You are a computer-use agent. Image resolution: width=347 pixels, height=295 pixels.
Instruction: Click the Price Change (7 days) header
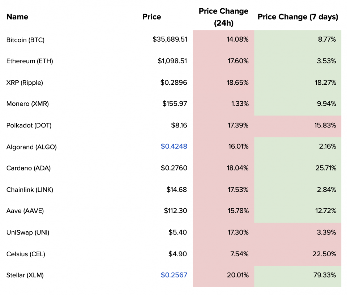tap(298, 17)
